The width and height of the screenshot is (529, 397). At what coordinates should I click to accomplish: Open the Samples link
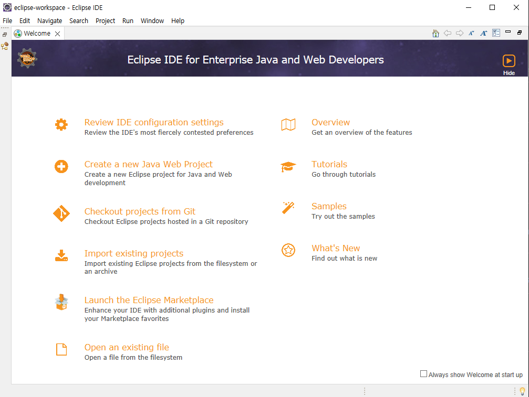[329, 206]
